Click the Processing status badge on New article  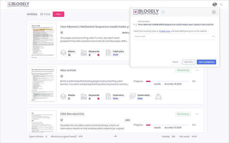pyautogui.click(x=183, y=70)
